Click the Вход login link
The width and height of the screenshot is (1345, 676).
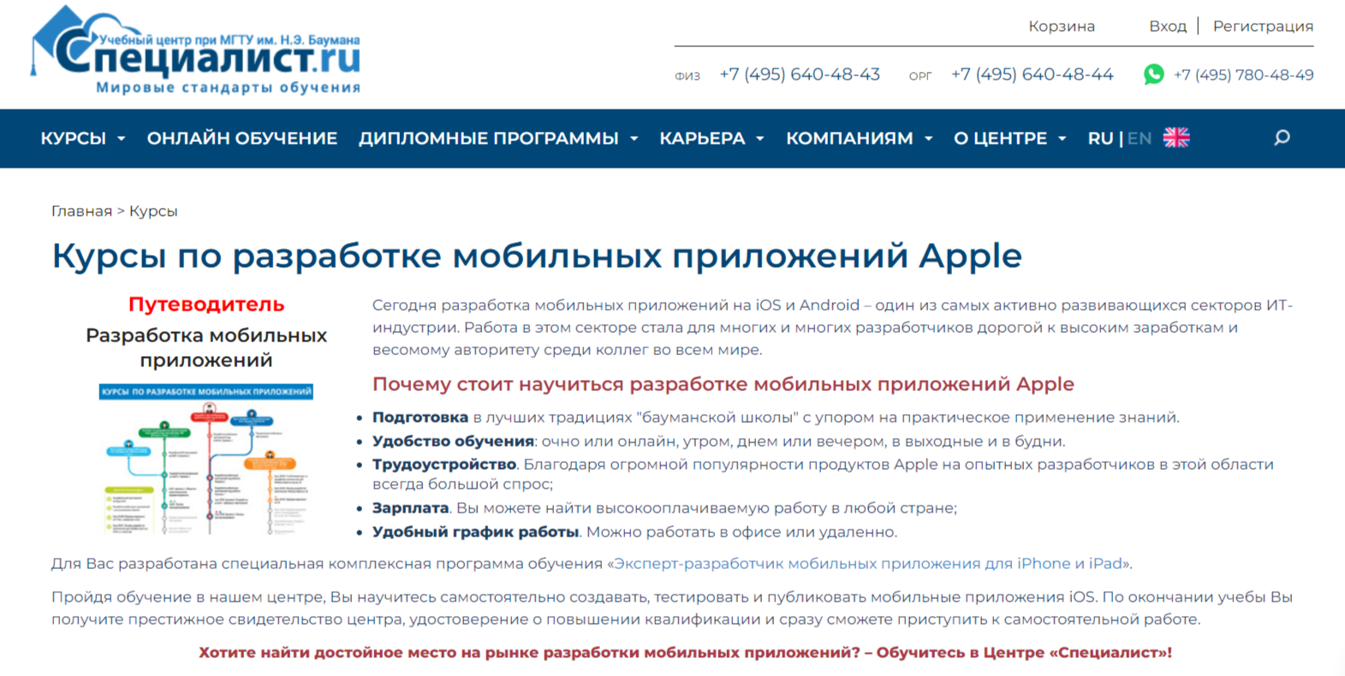(1168, 27)
